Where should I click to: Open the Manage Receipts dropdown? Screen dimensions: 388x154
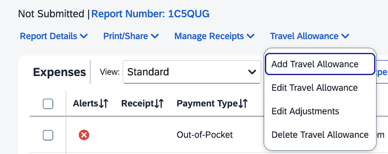[214, 36]
